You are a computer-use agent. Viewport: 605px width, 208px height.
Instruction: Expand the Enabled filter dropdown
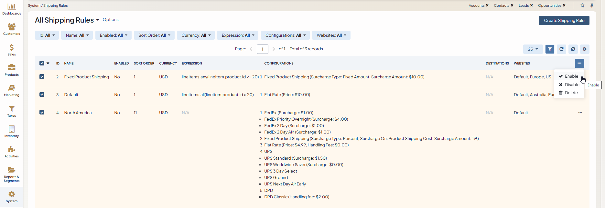point(113,35)
